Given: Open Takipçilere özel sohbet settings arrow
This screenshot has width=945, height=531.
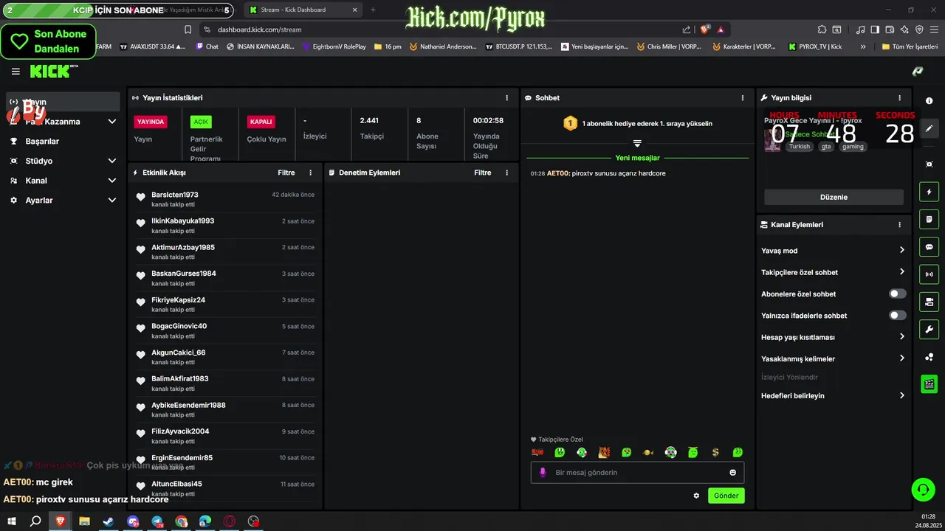Looking at the screenshot, I should [901, 272].
